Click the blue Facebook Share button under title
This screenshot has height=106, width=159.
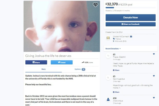tap(36, 62)
